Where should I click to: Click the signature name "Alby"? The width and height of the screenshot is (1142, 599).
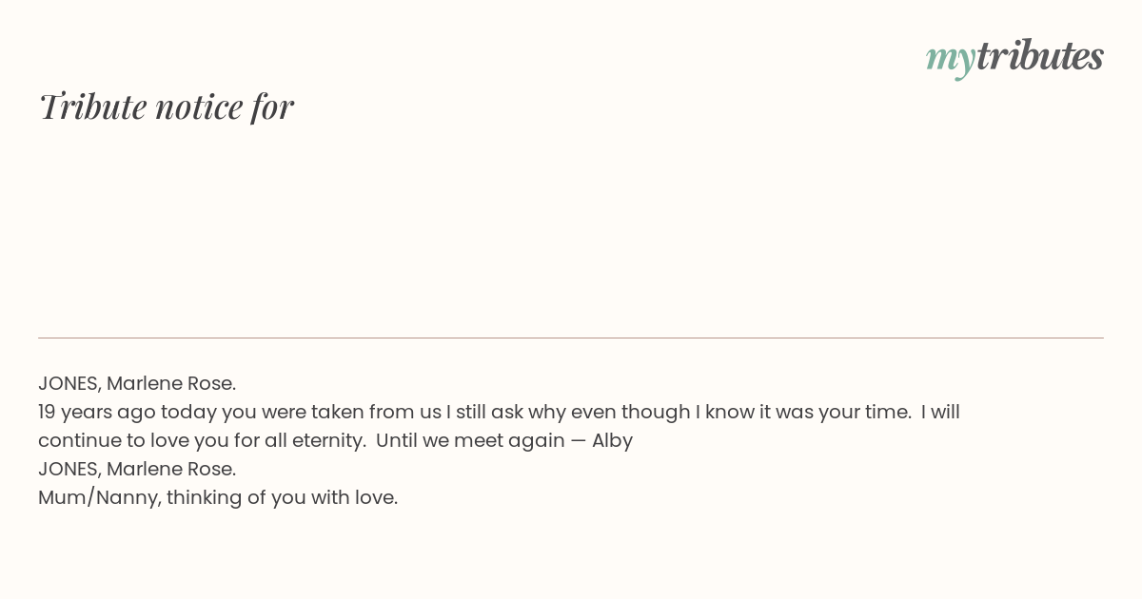click(612, 441)
